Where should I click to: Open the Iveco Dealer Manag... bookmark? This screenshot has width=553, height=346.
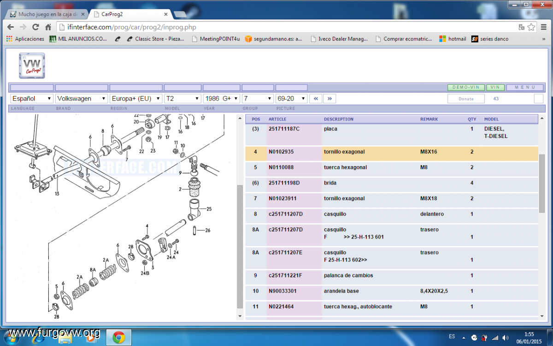point(339,39)
